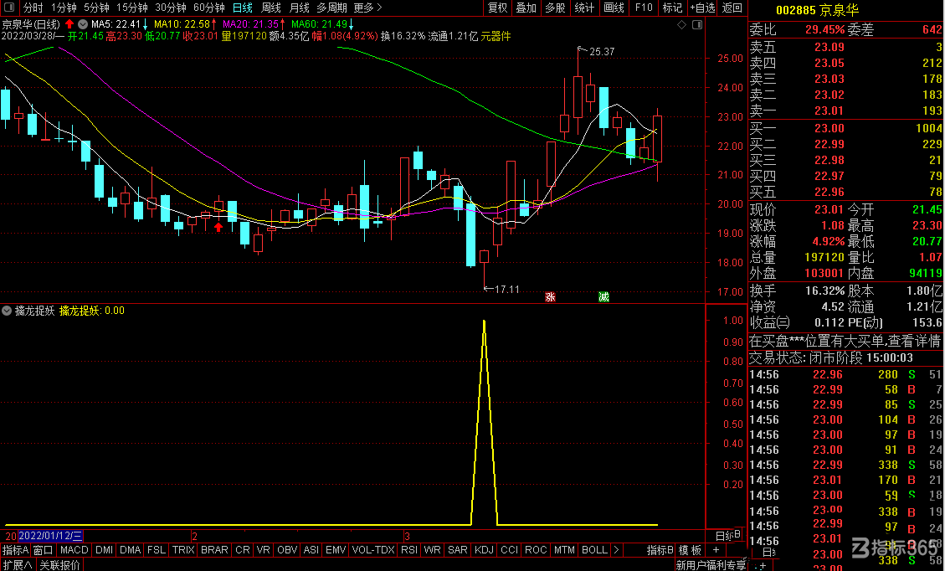Switch to 分时 intraday view
The height and width of the screenshot is (571, 945).
click(33, 8)
